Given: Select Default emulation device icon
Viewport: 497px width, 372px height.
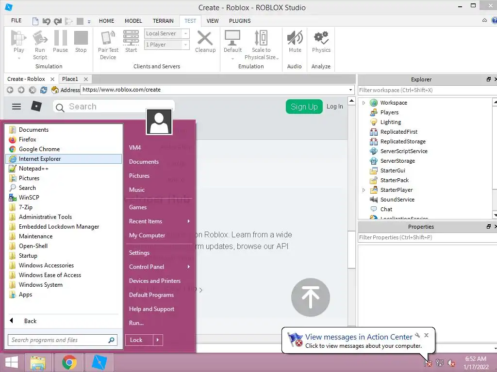Looking at the screenshot, I should [232, 38].
